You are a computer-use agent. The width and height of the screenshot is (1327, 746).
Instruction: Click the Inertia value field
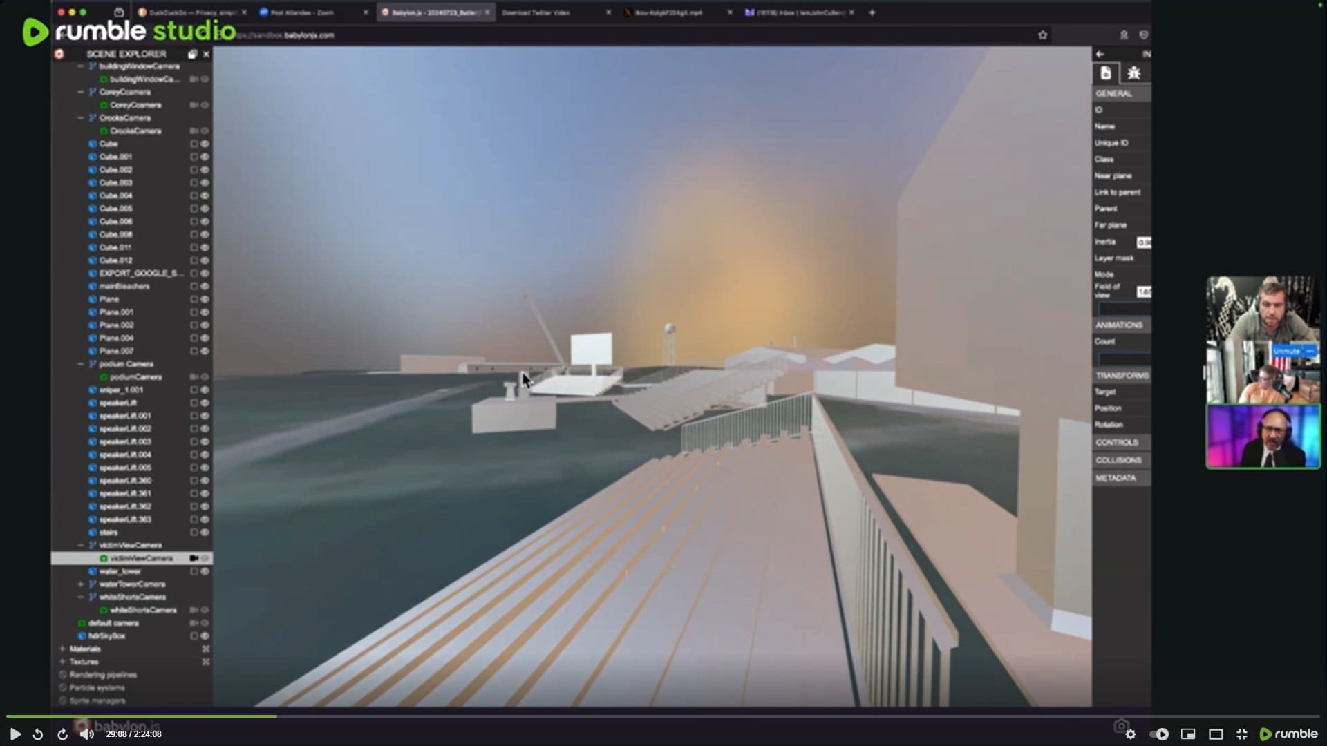tap(1144, 242)
